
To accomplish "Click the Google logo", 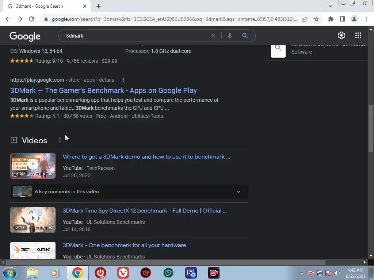I will (25, 36).
